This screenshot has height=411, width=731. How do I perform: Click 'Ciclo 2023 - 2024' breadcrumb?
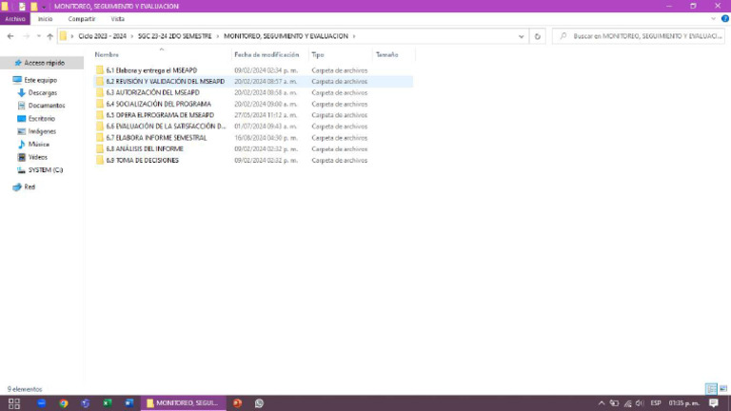pos(102,36)
